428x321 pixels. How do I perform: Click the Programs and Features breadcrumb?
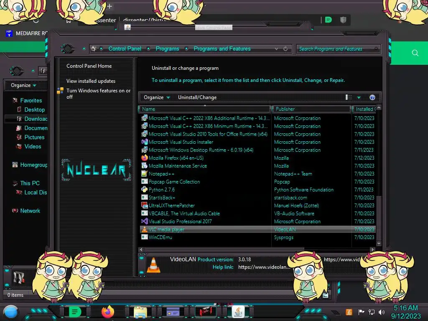pyautogui.click(x=222, y=48)
